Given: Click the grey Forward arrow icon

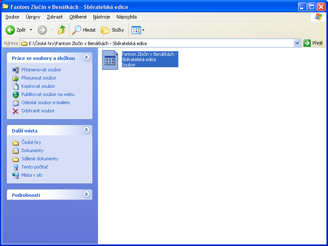Looking at the screenshot, I should coord(42,30).
